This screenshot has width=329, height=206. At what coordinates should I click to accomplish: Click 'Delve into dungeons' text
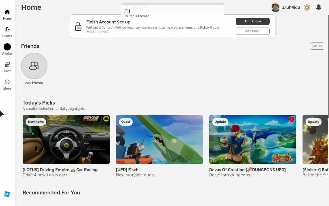[230, 175]
